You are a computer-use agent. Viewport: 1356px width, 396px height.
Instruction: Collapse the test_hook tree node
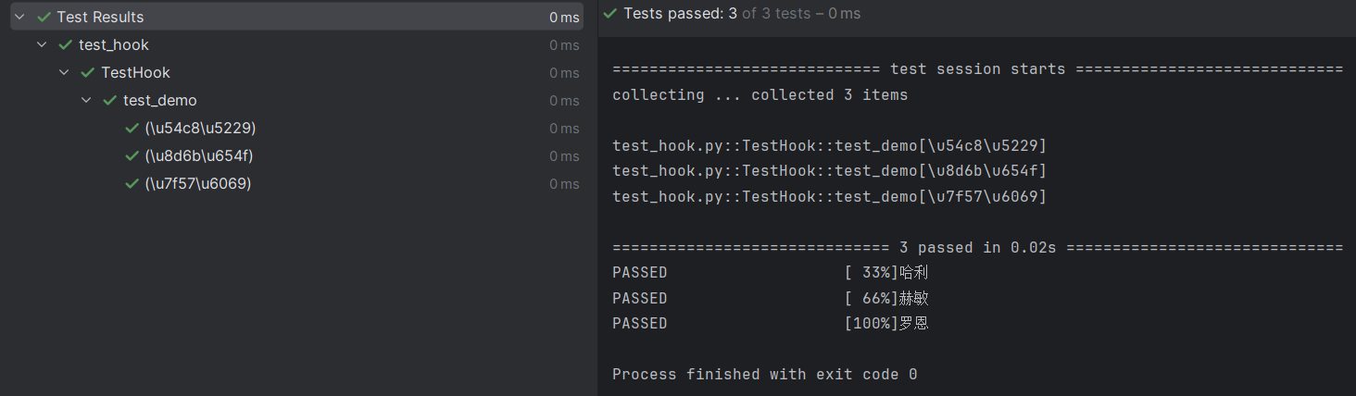tap(42, 45)
